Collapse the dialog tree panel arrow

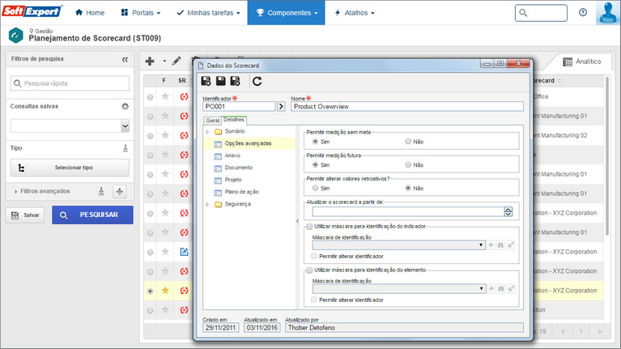coord(297,221)
